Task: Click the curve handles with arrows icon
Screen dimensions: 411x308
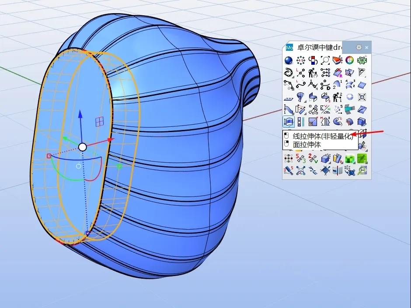Action: (301, 171)
